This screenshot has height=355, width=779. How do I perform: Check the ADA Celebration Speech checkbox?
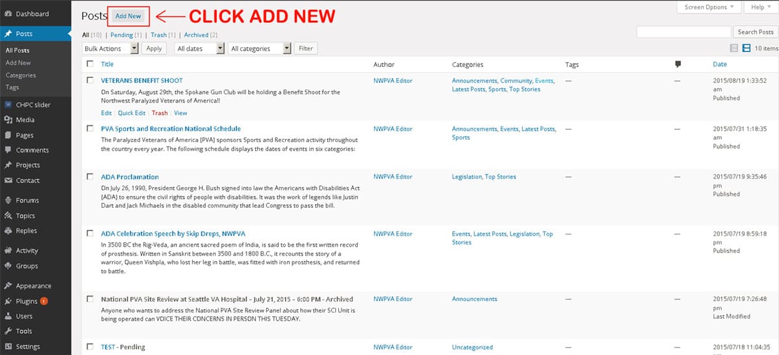[x=90, y=234]
